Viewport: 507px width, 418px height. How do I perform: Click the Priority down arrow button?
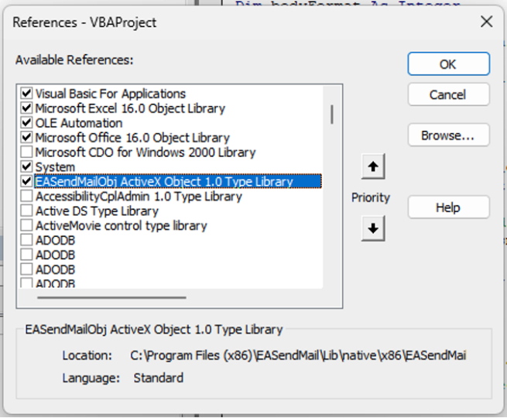[x=373, y=229]
